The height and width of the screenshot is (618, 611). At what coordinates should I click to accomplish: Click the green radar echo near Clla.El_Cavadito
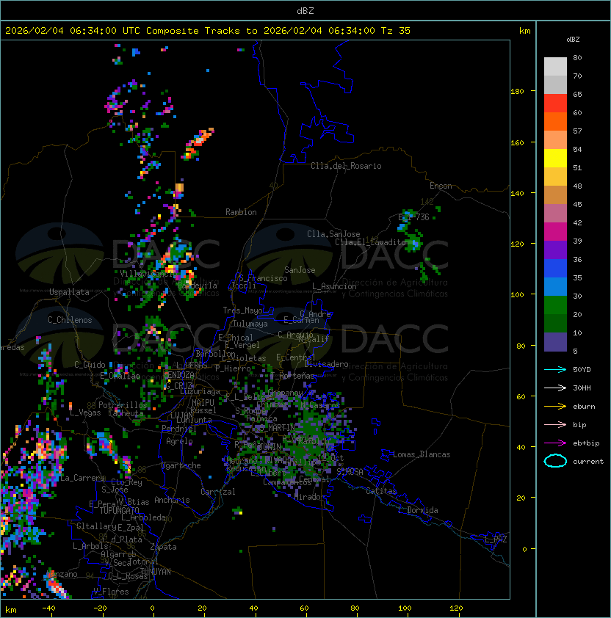point(413,241)
